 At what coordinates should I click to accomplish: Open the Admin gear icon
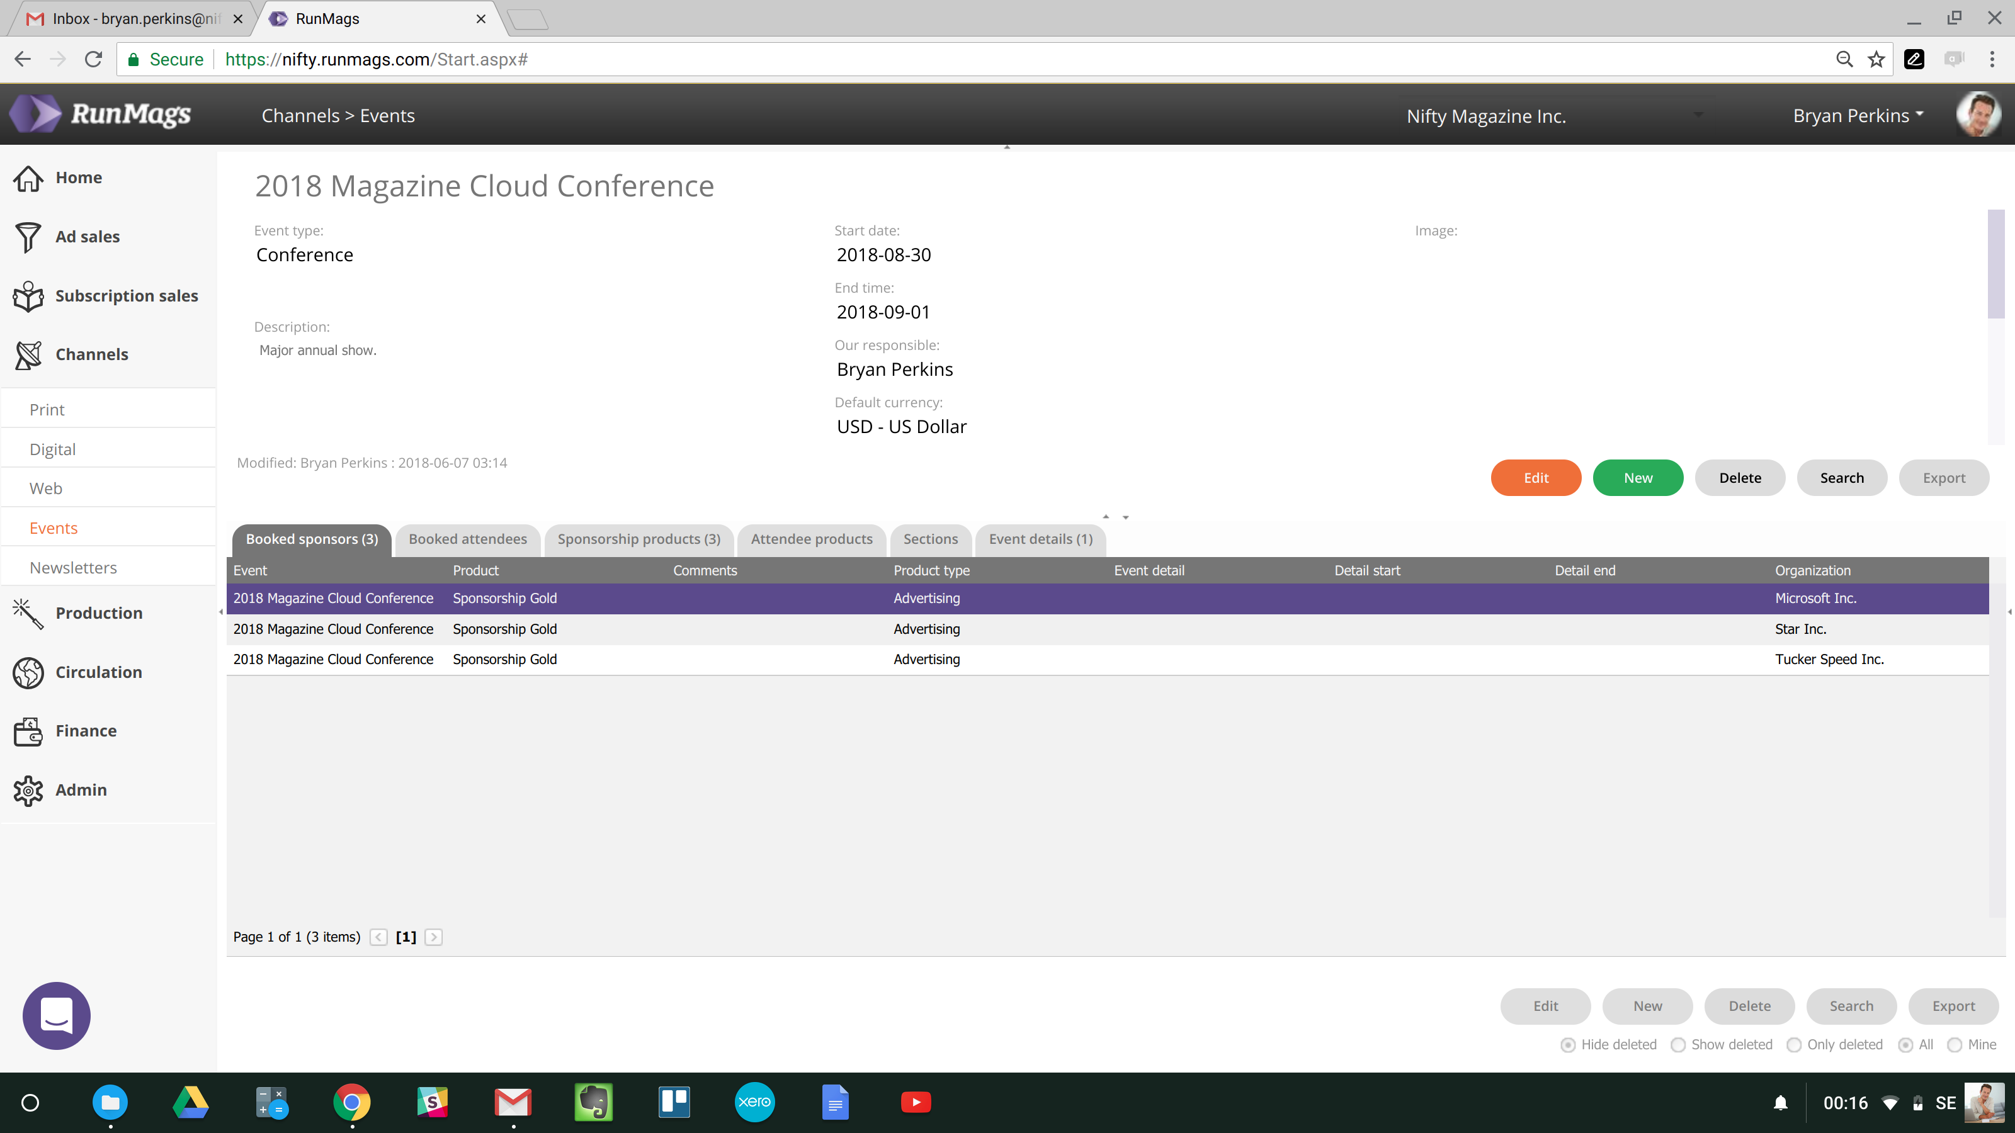point(28,791)
